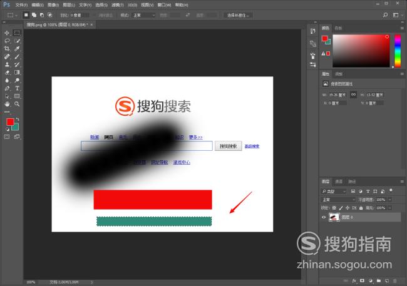Toggle width-height link in Properties panel
Image resolution: width=407 pixels, height=286 pixels.
tap(353, 94)
